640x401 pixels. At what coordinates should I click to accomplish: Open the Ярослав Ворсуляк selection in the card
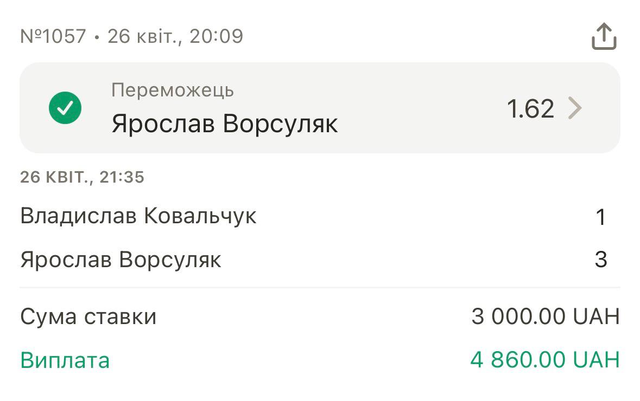point(225,124)
